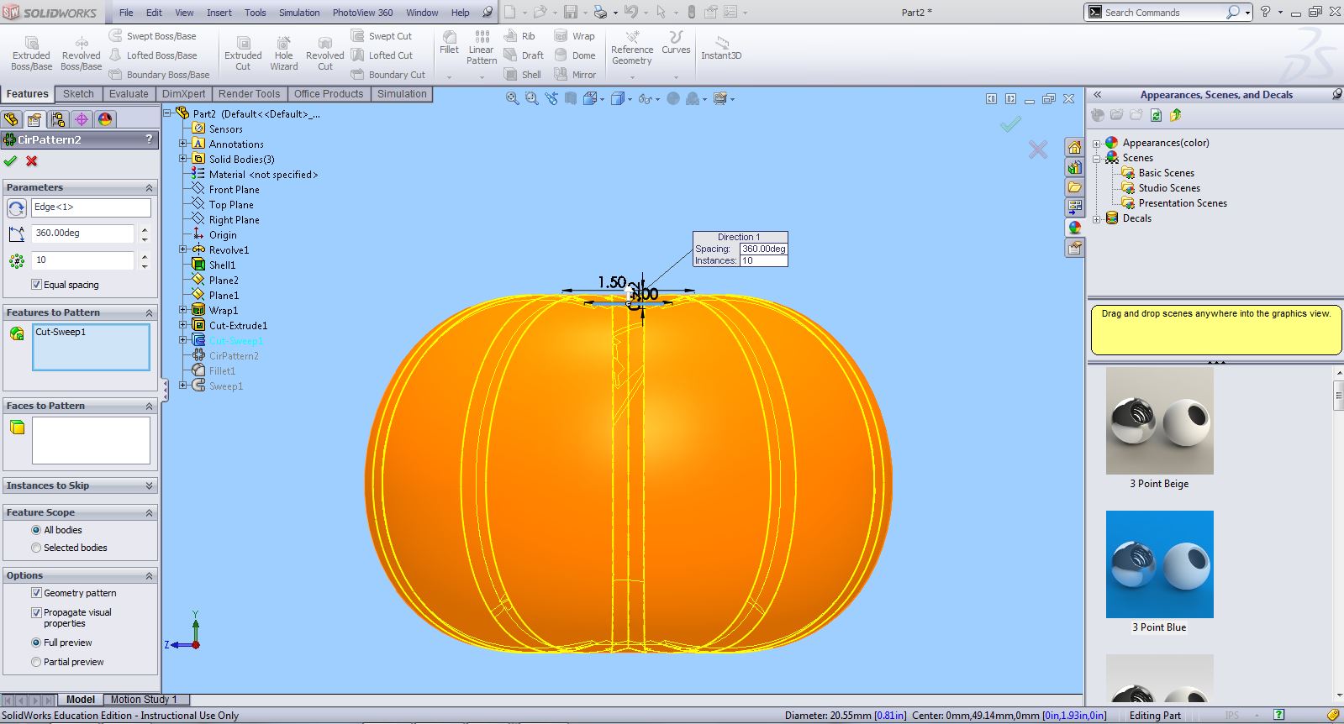This screenshot has height=724, width=1344.
Task: Expand the Appearances(color) tree node
Action: [x=1096, y=144]
